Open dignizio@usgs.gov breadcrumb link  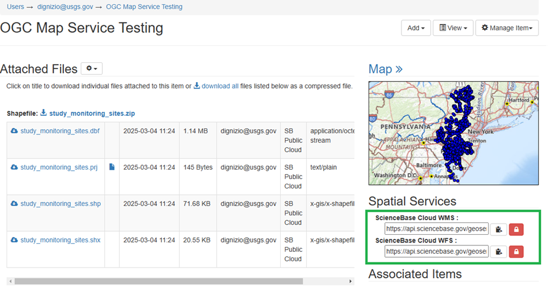pos(65,6)
